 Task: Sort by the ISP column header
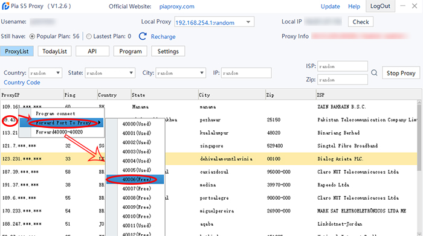click(x=369, y=95)
